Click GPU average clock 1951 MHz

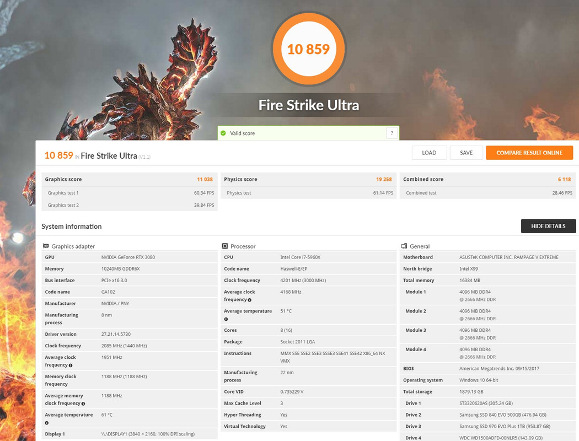point(111,357)
